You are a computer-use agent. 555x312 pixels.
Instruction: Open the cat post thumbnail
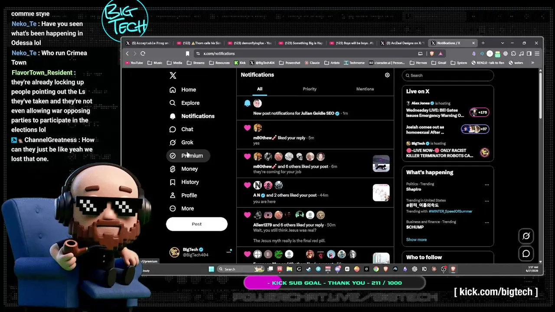click(381, 163)
